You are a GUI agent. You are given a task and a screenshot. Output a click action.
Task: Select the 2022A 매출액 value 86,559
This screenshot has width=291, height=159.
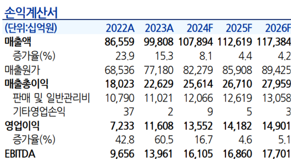(x=119, y=42)
